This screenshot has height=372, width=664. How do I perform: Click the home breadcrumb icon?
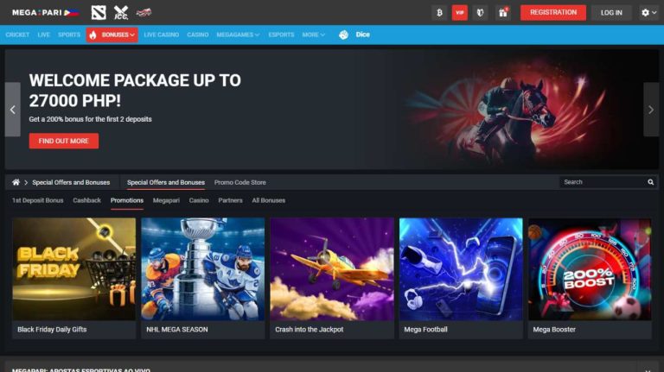coord(16,182)
